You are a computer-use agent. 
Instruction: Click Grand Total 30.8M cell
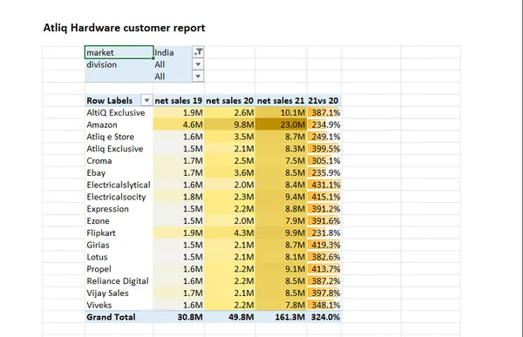pyautogui.click(x=179, y=317)
